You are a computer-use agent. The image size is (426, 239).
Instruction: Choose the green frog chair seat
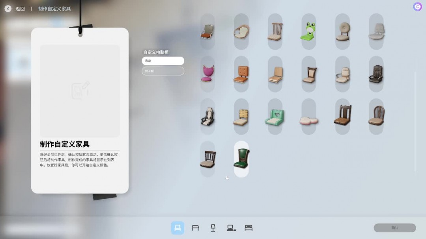tap(308, 31)
